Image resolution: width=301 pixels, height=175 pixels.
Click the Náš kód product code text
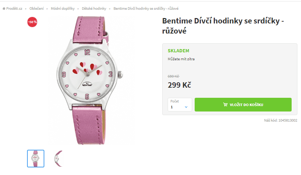(x=280, y=121)
